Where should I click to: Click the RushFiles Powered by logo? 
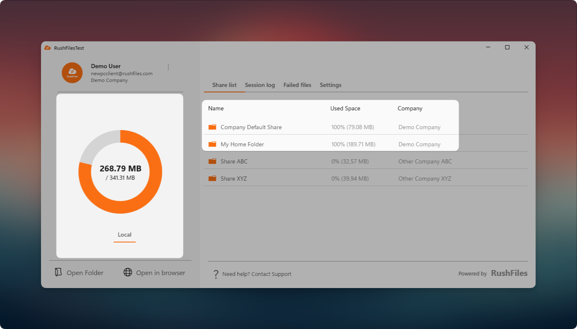click(x=509, y=273)
